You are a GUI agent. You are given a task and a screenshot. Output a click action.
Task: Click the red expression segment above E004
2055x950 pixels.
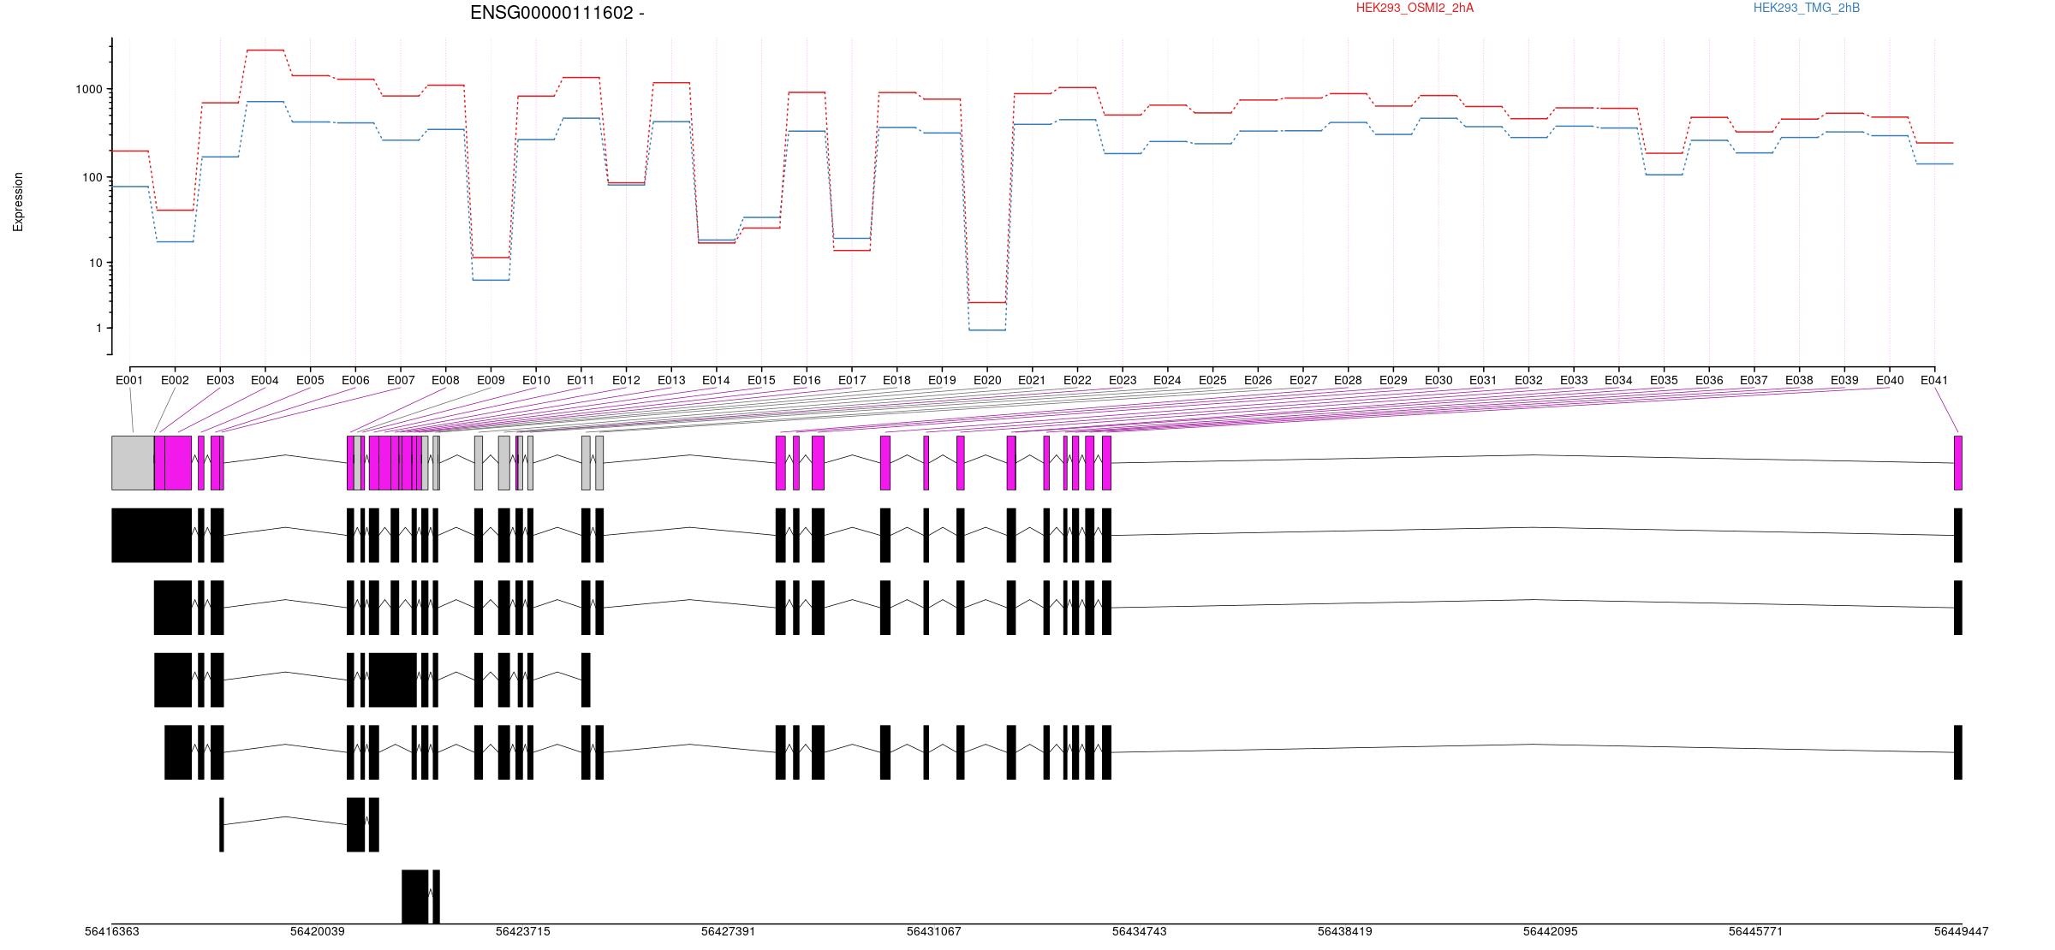pyautogui.click(x=265, y=50)
